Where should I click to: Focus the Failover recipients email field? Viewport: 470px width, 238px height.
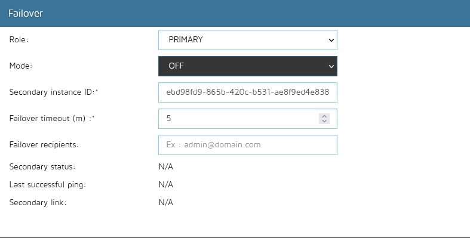[248, 145]
